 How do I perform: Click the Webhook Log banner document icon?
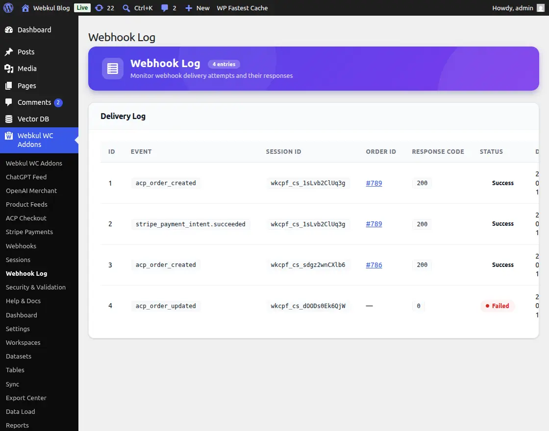click(x=112, y=69)
